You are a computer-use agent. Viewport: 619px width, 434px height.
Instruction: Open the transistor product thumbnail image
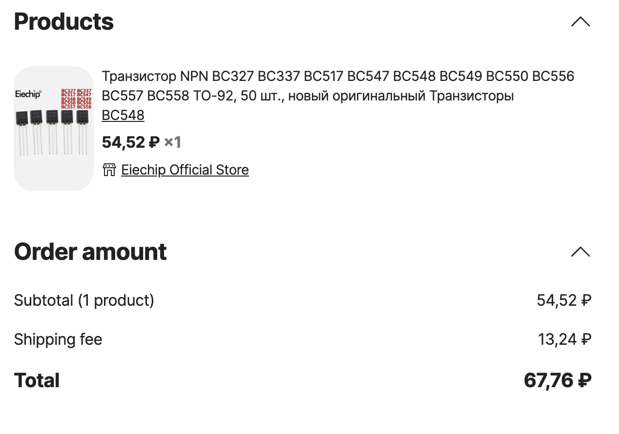pos(54,129)
